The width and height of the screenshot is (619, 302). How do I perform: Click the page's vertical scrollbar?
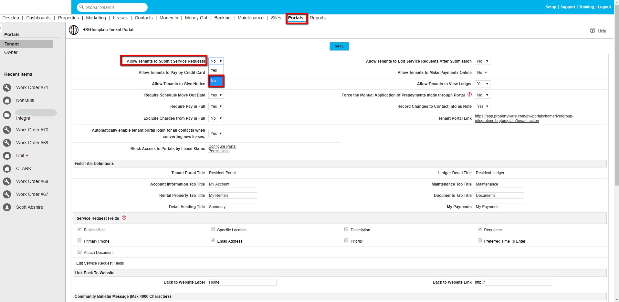click(616, 97)
